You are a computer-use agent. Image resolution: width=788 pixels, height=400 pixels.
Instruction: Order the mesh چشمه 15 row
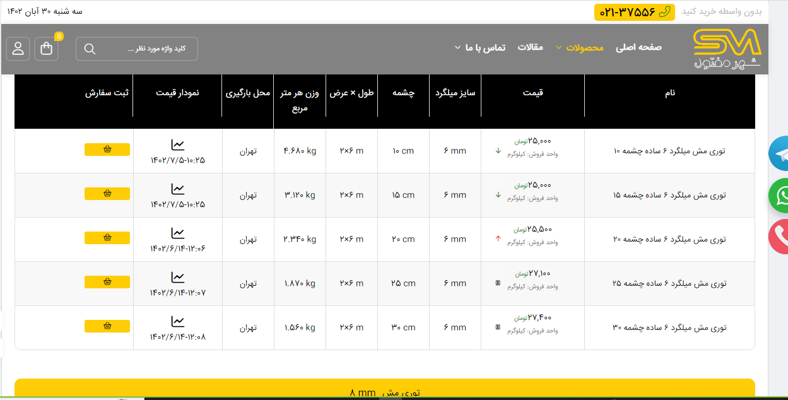[107, 194]
